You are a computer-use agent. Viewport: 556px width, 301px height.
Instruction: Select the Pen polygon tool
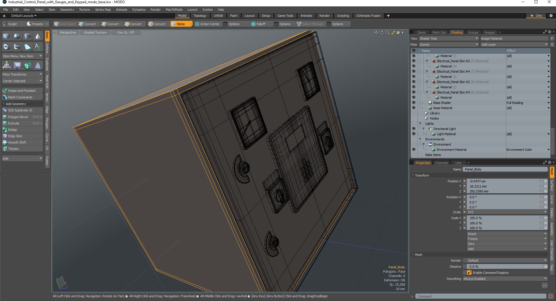[x=27, y=47]
